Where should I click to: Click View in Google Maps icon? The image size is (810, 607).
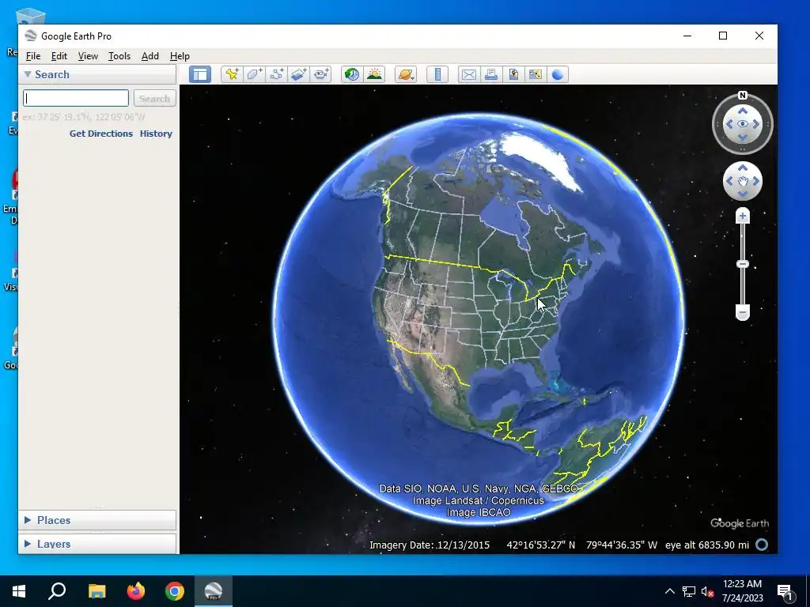536,74
